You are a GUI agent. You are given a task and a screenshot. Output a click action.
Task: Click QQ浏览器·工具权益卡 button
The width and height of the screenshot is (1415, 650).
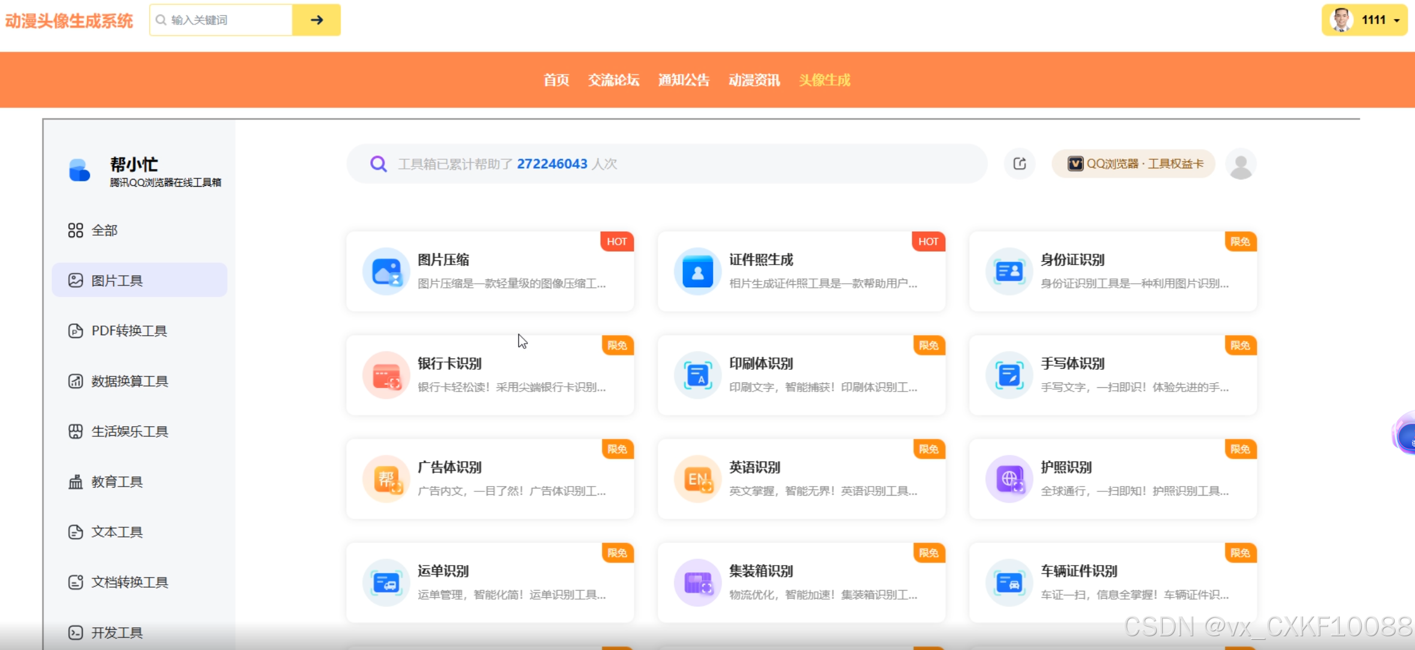pos(1133,164)
